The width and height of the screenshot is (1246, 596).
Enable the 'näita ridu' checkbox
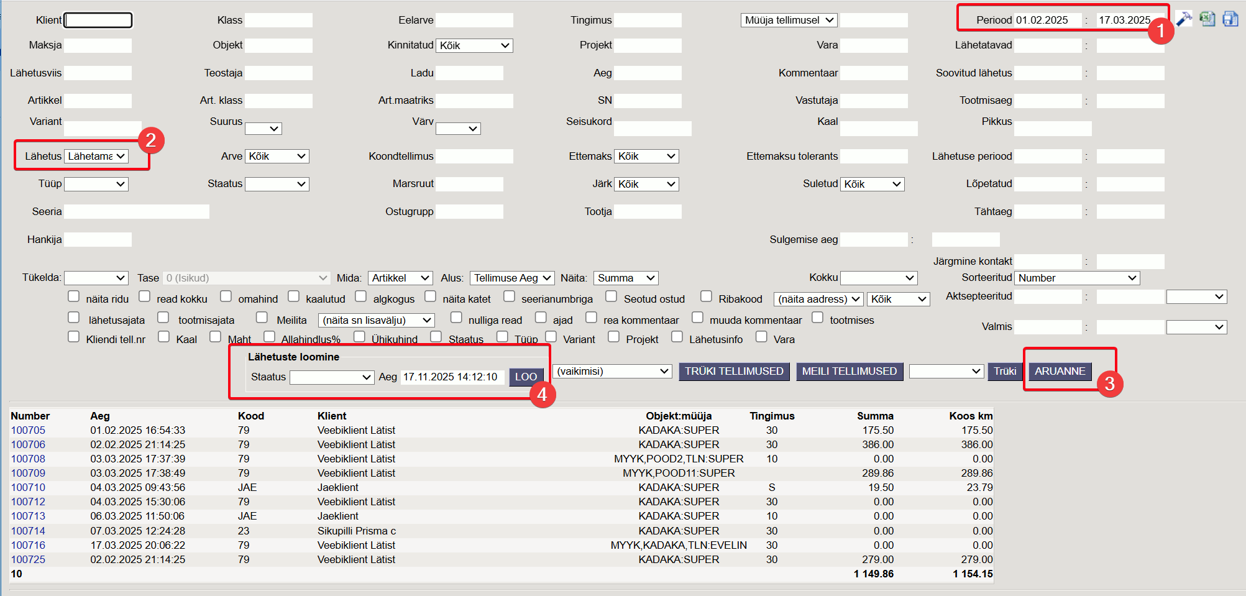click(74, 296)
